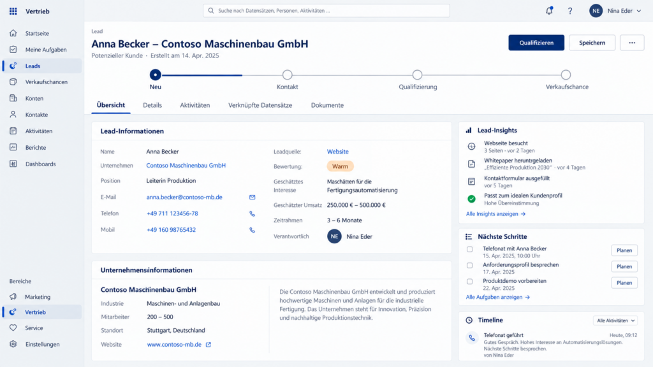Click the Verkaufschancen sidebar icon
653x367 pixels.
(13, 82)
